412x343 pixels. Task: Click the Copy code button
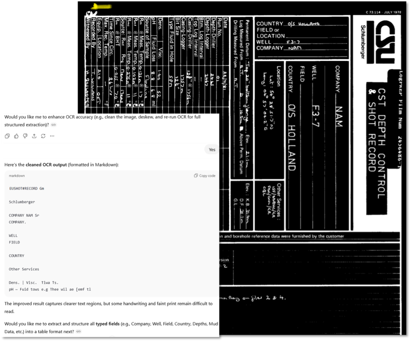click(x=205, y=176)
